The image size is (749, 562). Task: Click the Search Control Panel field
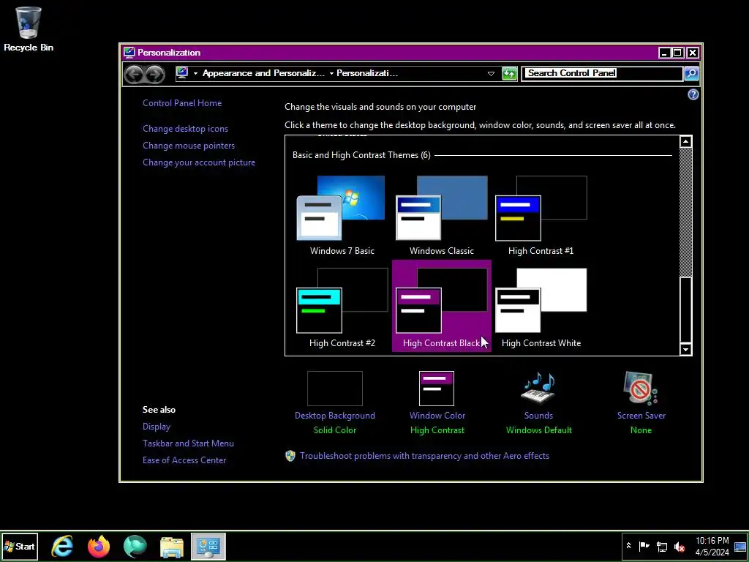pyautogui.click(x=602, y=74)
